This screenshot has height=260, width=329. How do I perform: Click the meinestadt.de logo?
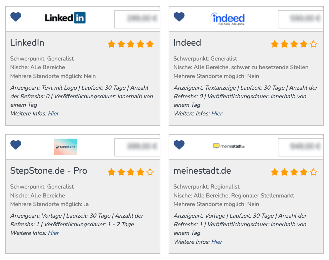tap(229, 146)
